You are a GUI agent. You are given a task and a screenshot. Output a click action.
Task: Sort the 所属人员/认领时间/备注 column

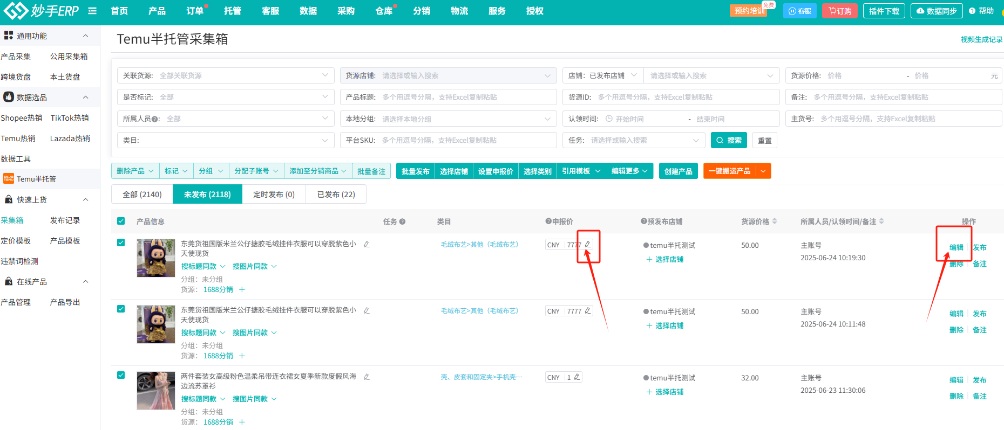coord(881,221)
